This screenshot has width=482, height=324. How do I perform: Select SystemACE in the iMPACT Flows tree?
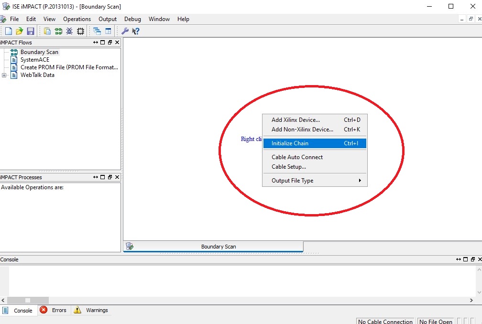click(x=35, y=60)
